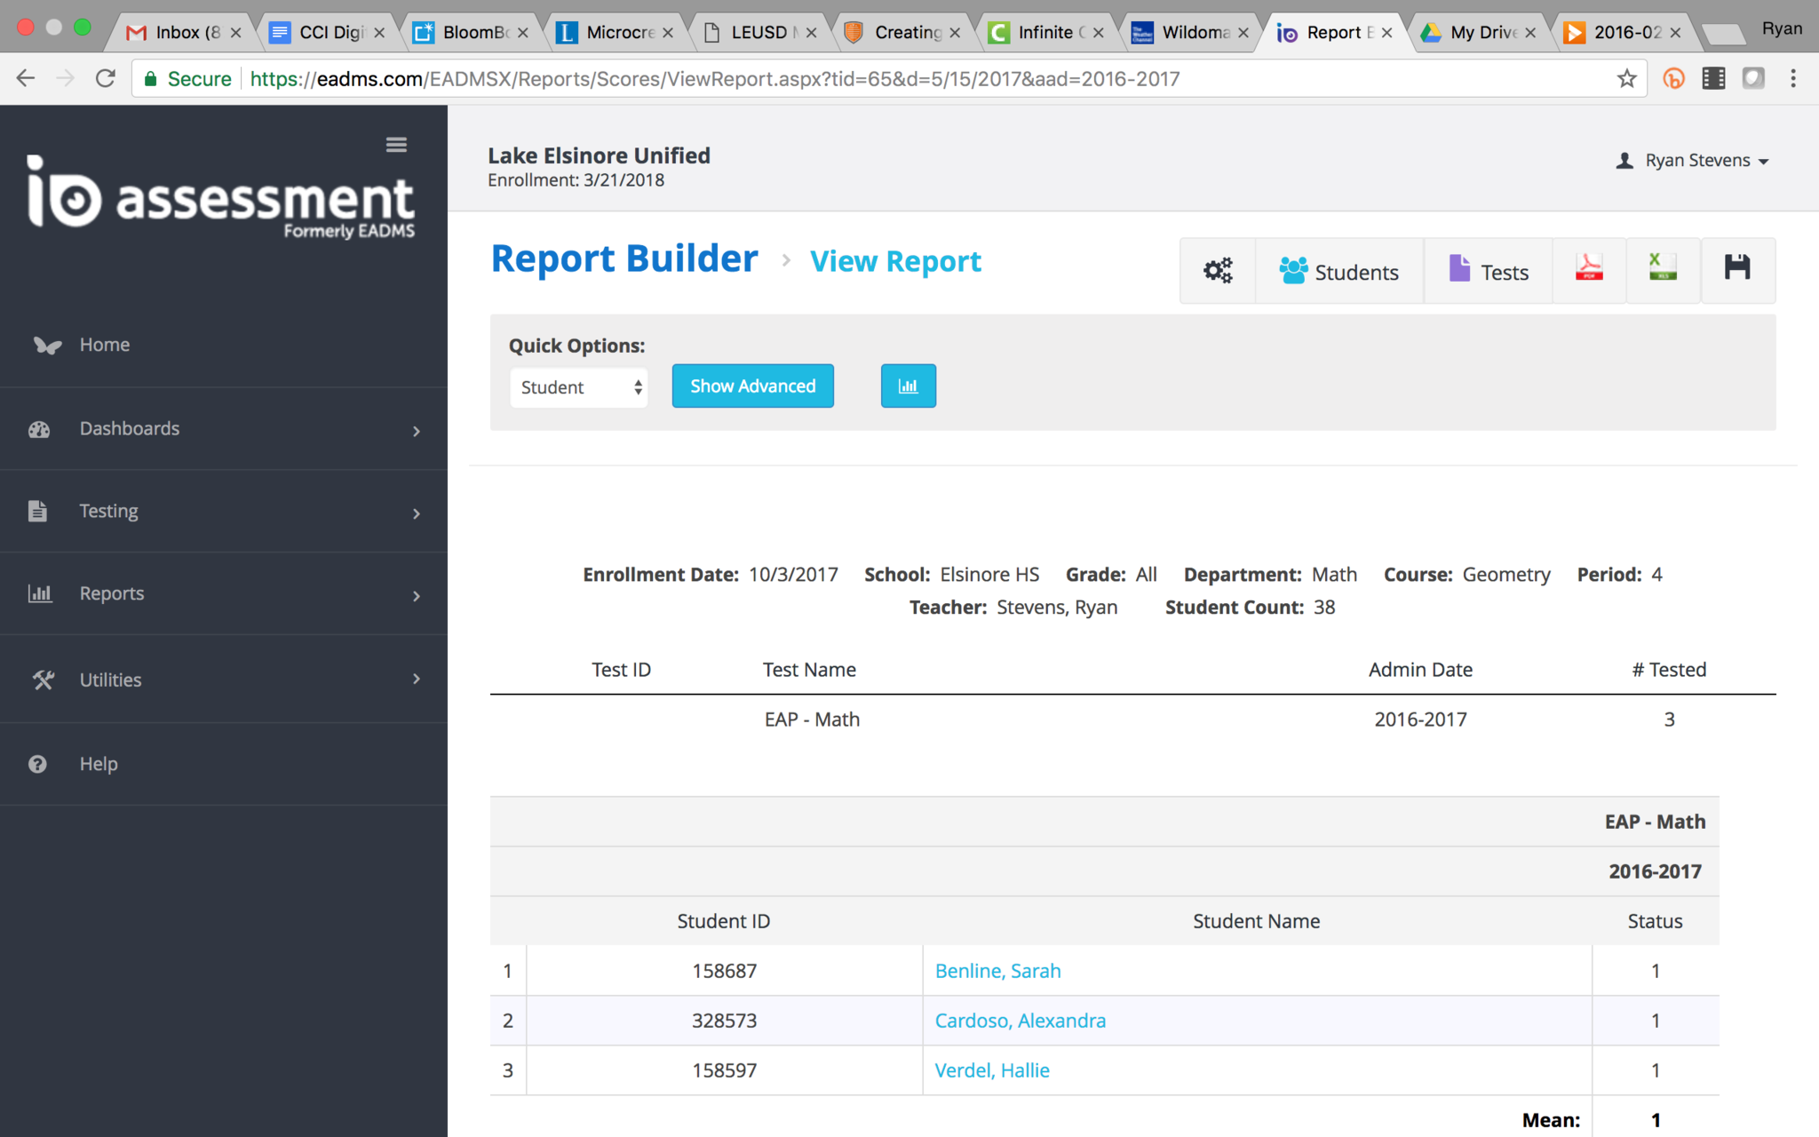The width and height of the screenshot is (1819, 1137).
Task: Click the Show Advanced button
Action: point(752,386)
